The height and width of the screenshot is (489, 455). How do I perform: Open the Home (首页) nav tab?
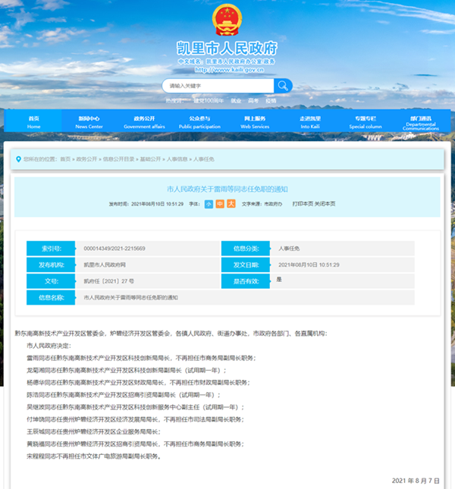33,122
